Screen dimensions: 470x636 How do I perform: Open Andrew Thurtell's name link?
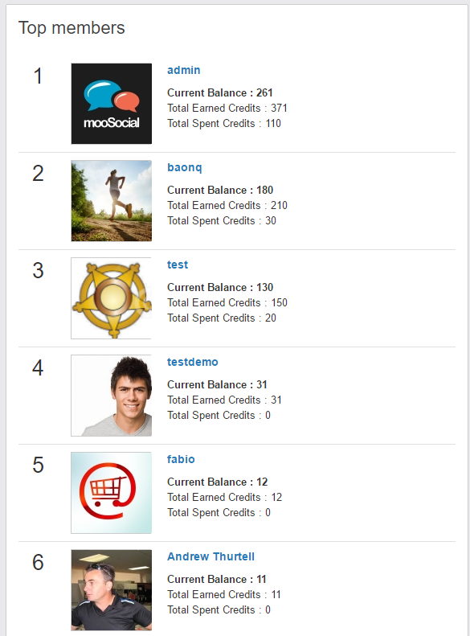[210, 557]
